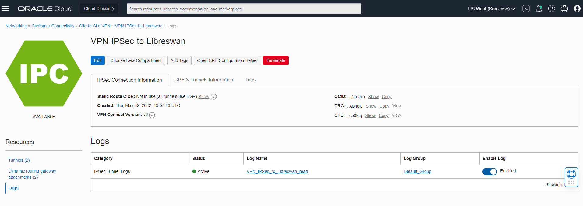
Task: Open the hamburger navigation menu
Action: click(x=6, y=9)
